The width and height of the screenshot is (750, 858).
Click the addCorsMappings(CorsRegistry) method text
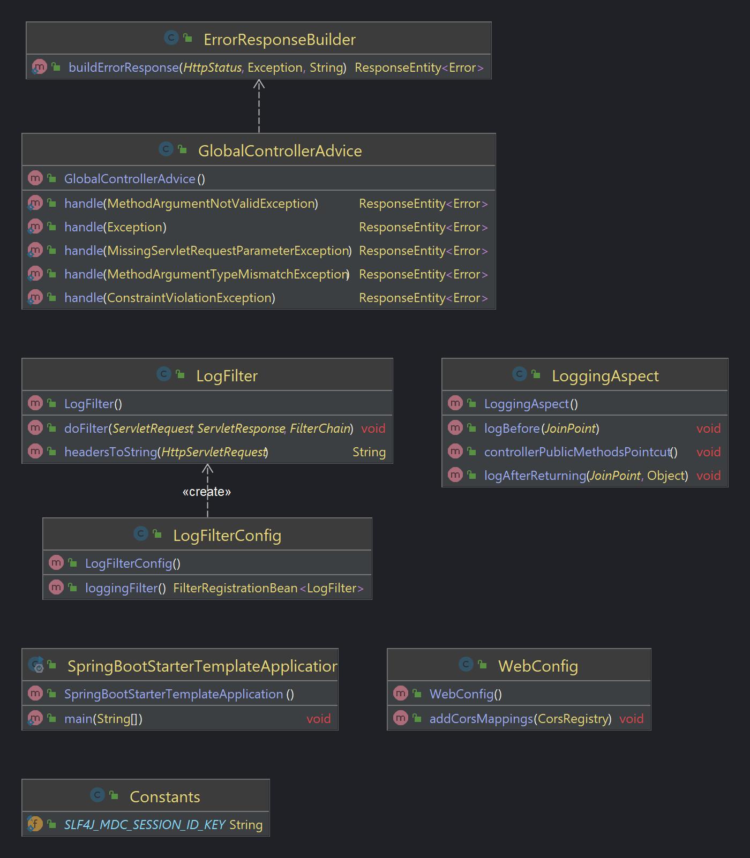click(x=520, y=719)
